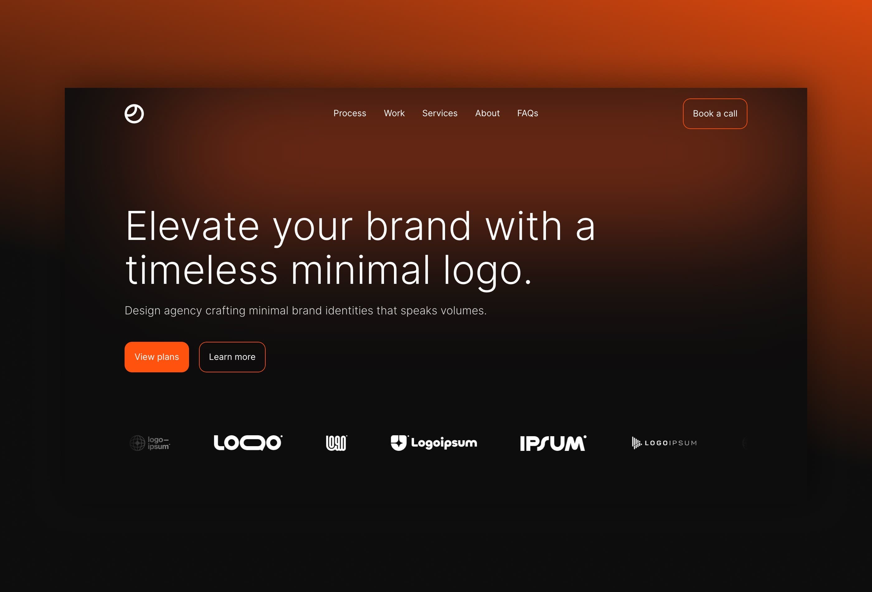Click the FAQs navigation link

point(528,113)
